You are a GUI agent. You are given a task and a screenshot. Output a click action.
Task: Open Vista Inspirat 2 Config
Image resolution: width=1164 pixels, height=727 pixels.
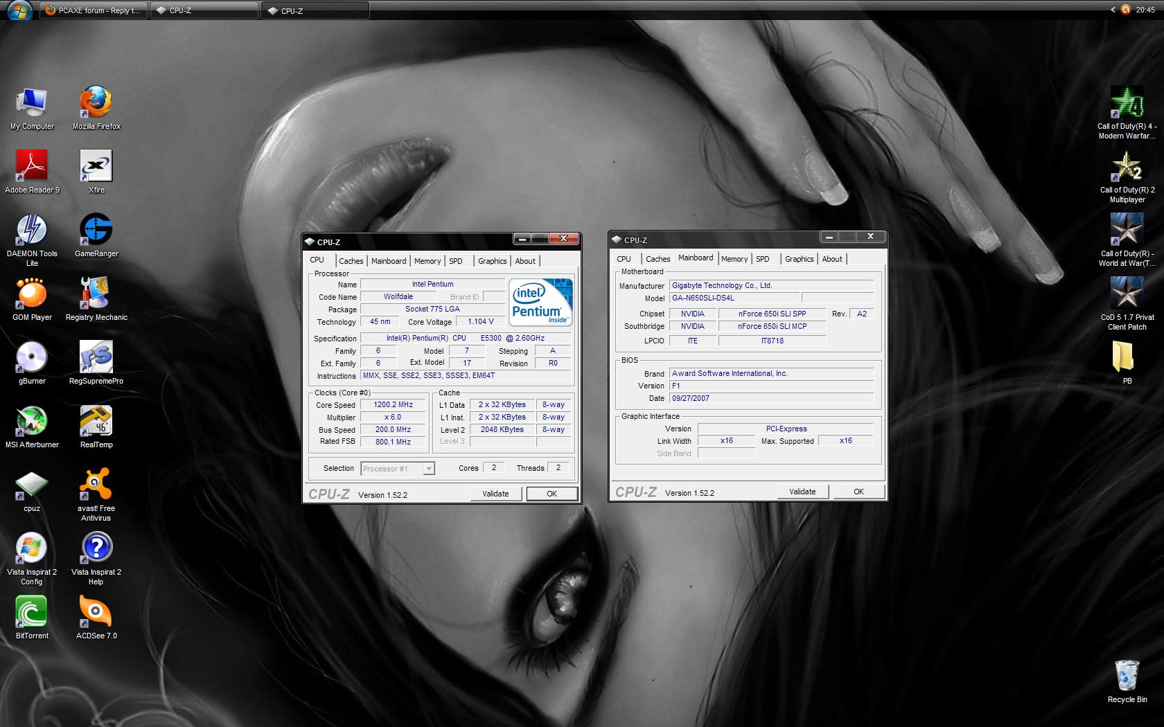point(32,559)
